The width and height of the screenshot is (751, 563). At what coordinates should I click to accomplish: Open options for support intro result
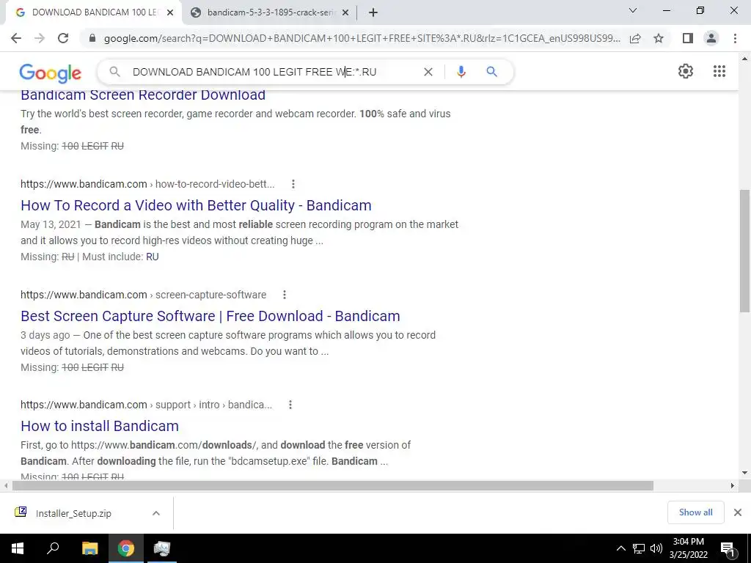point(290,405)
